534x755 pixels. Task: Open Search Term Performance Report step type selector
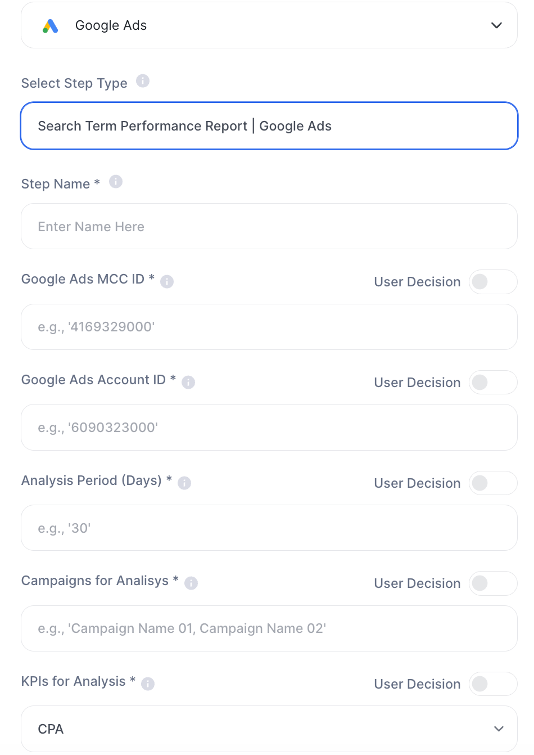pyautogui.click(x=269, y=126)
